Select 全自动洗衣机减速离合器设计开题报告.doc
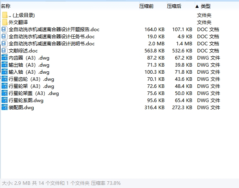 point(54,30)
